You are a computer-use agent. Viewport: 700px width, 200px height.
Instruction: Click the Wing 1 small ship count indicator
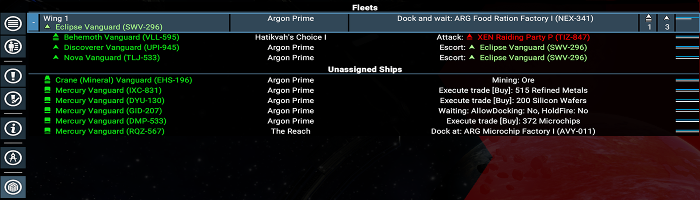666,22
